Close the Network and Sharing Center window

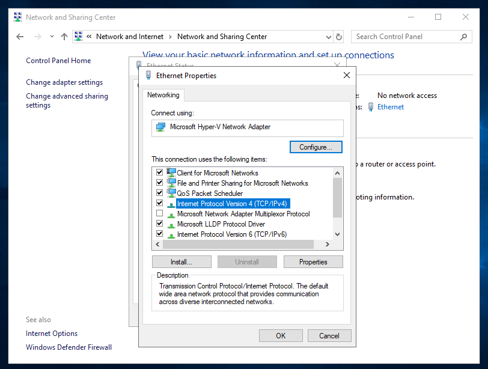click(466, 17)
